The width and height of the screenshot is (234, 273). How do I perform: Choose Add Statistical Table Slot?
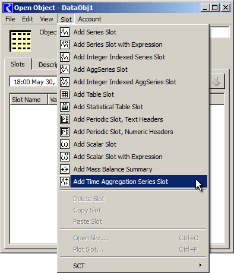tap(133, 107)
